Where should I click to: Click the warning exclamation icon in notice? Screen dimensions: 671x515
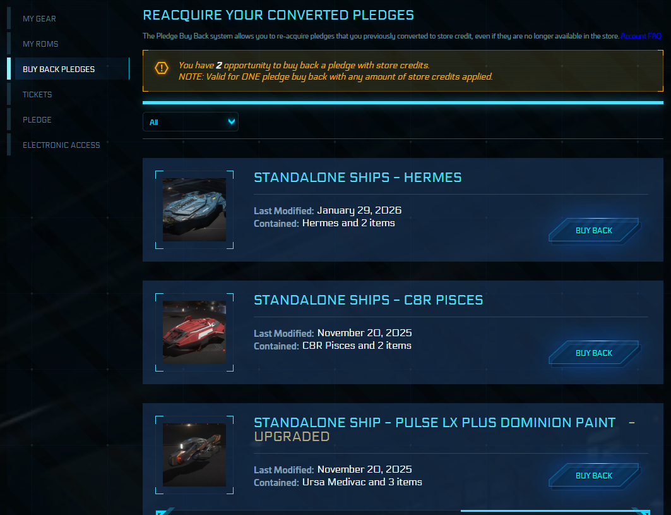[162, 68]
